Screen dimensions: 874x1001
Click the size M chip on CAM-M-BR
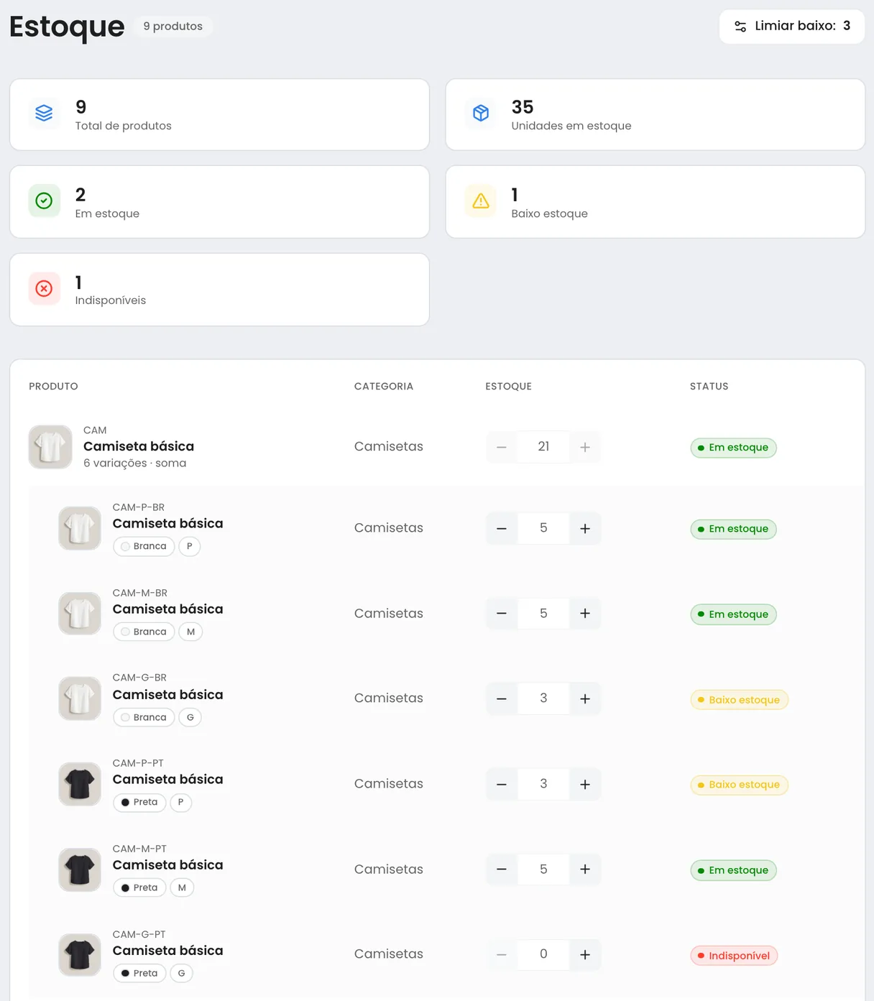(x=190, y=632)
